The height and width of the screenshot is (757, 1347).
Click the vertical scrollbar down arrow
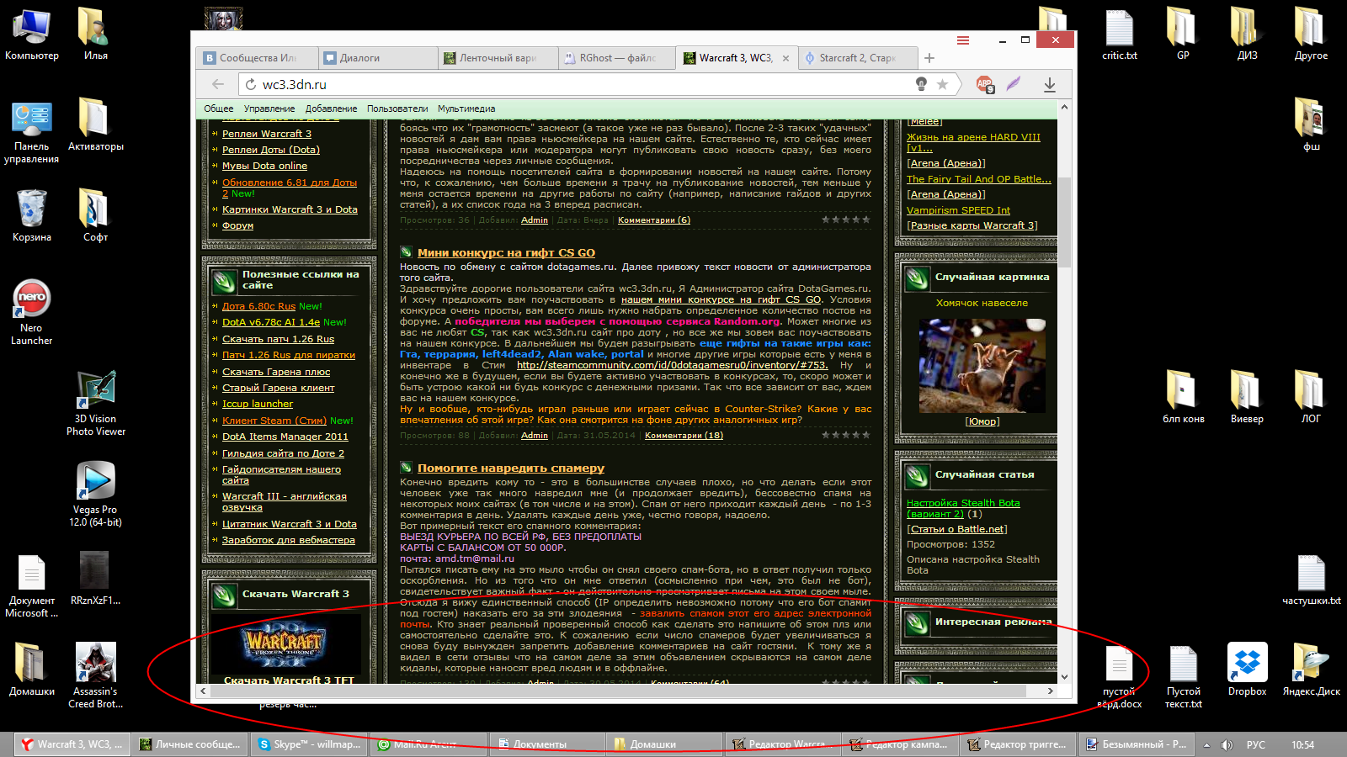coord(1064,676)
